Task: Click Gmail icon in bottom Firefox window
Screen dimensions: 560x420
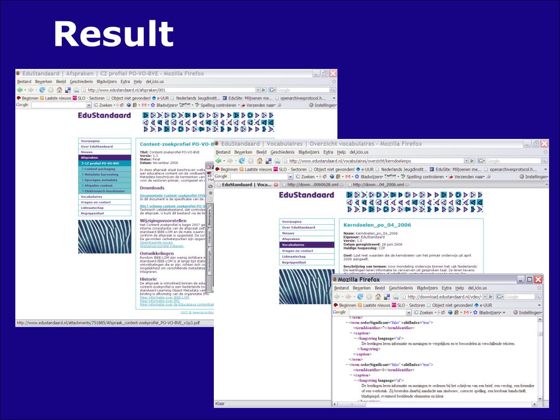Action: [466, 312]
